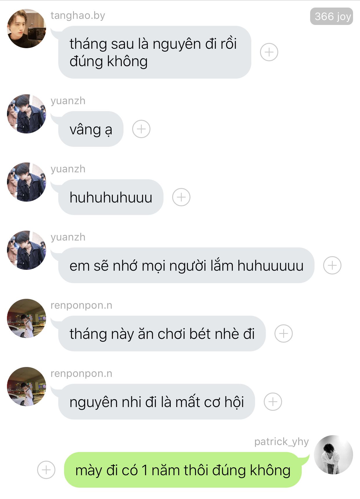
Task: Tap the tanghao.by username label
Action: click(x=78, y=15)
